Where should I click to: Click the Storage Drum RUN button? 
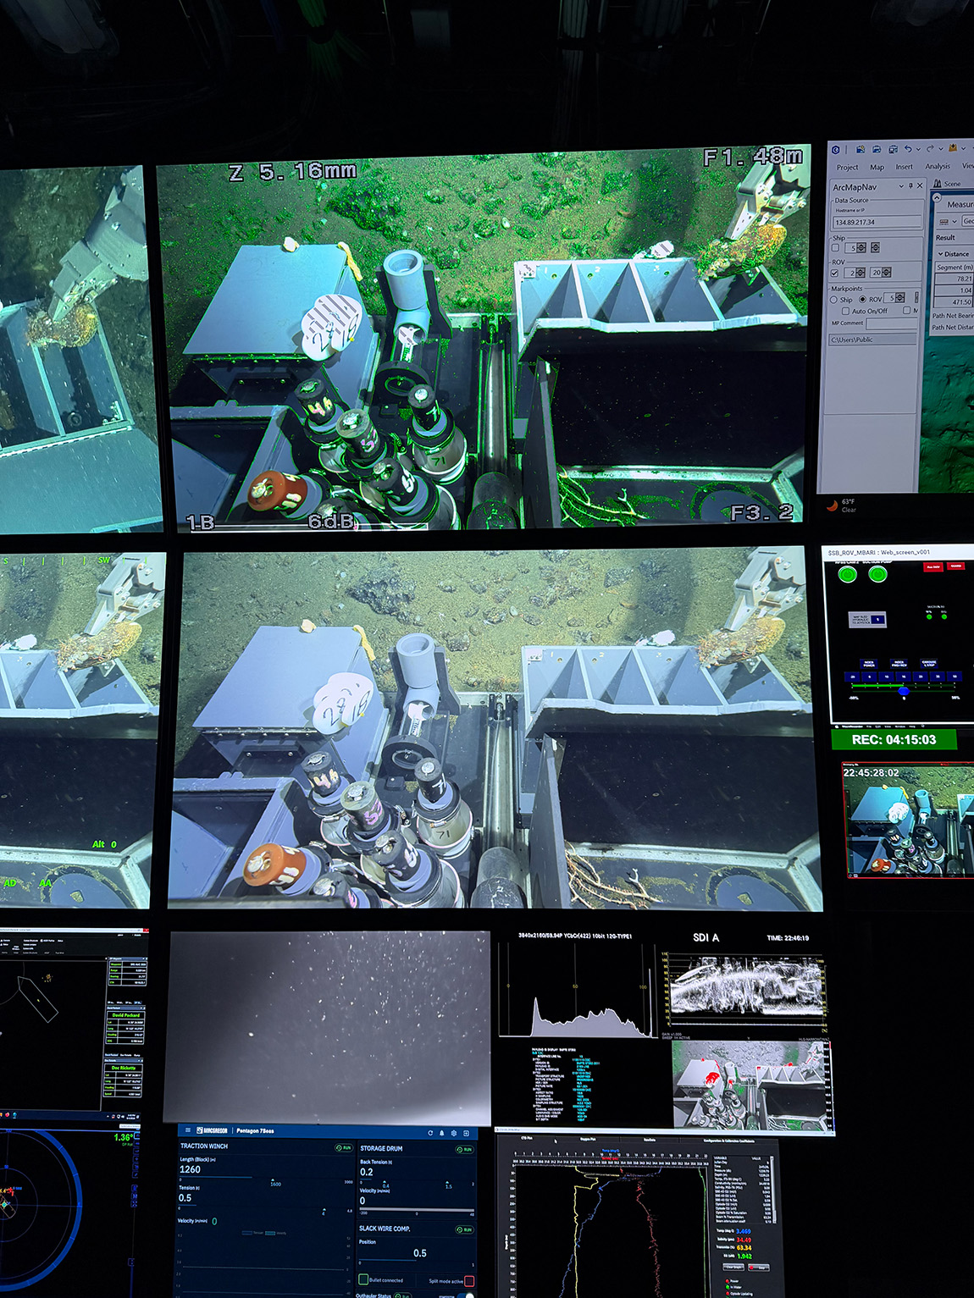465,1150
